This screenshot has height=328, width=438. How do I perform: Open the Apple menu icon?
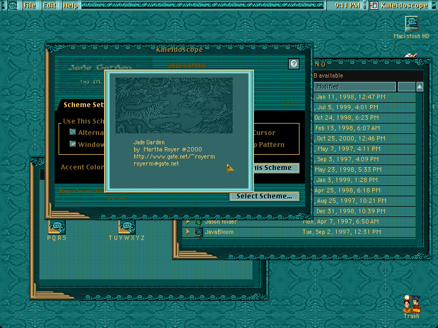pyautogui.click(x=12, y=5)
